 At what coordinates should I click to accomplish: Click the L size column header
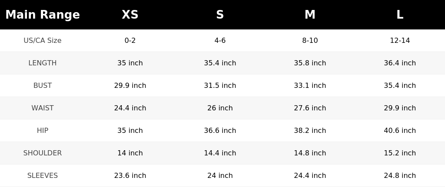tap(400, 15)
